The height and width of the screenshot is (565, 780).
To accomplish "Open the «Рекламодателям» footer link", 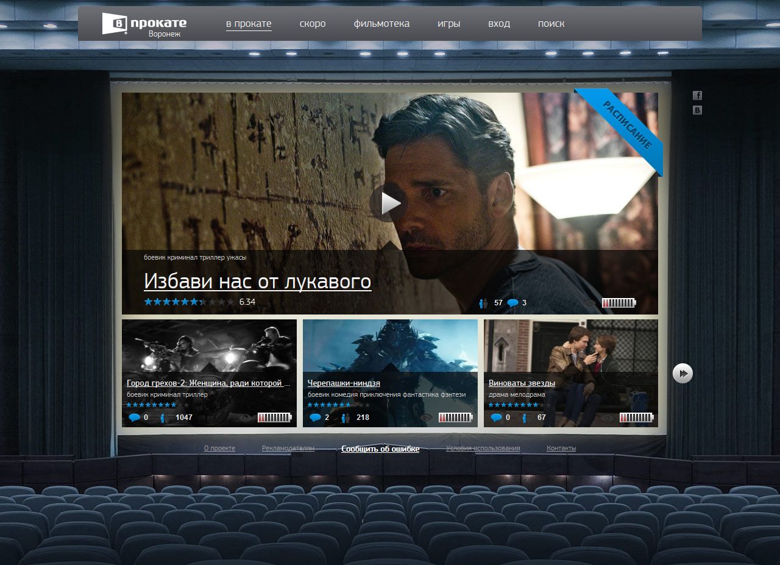I will 288,449.
